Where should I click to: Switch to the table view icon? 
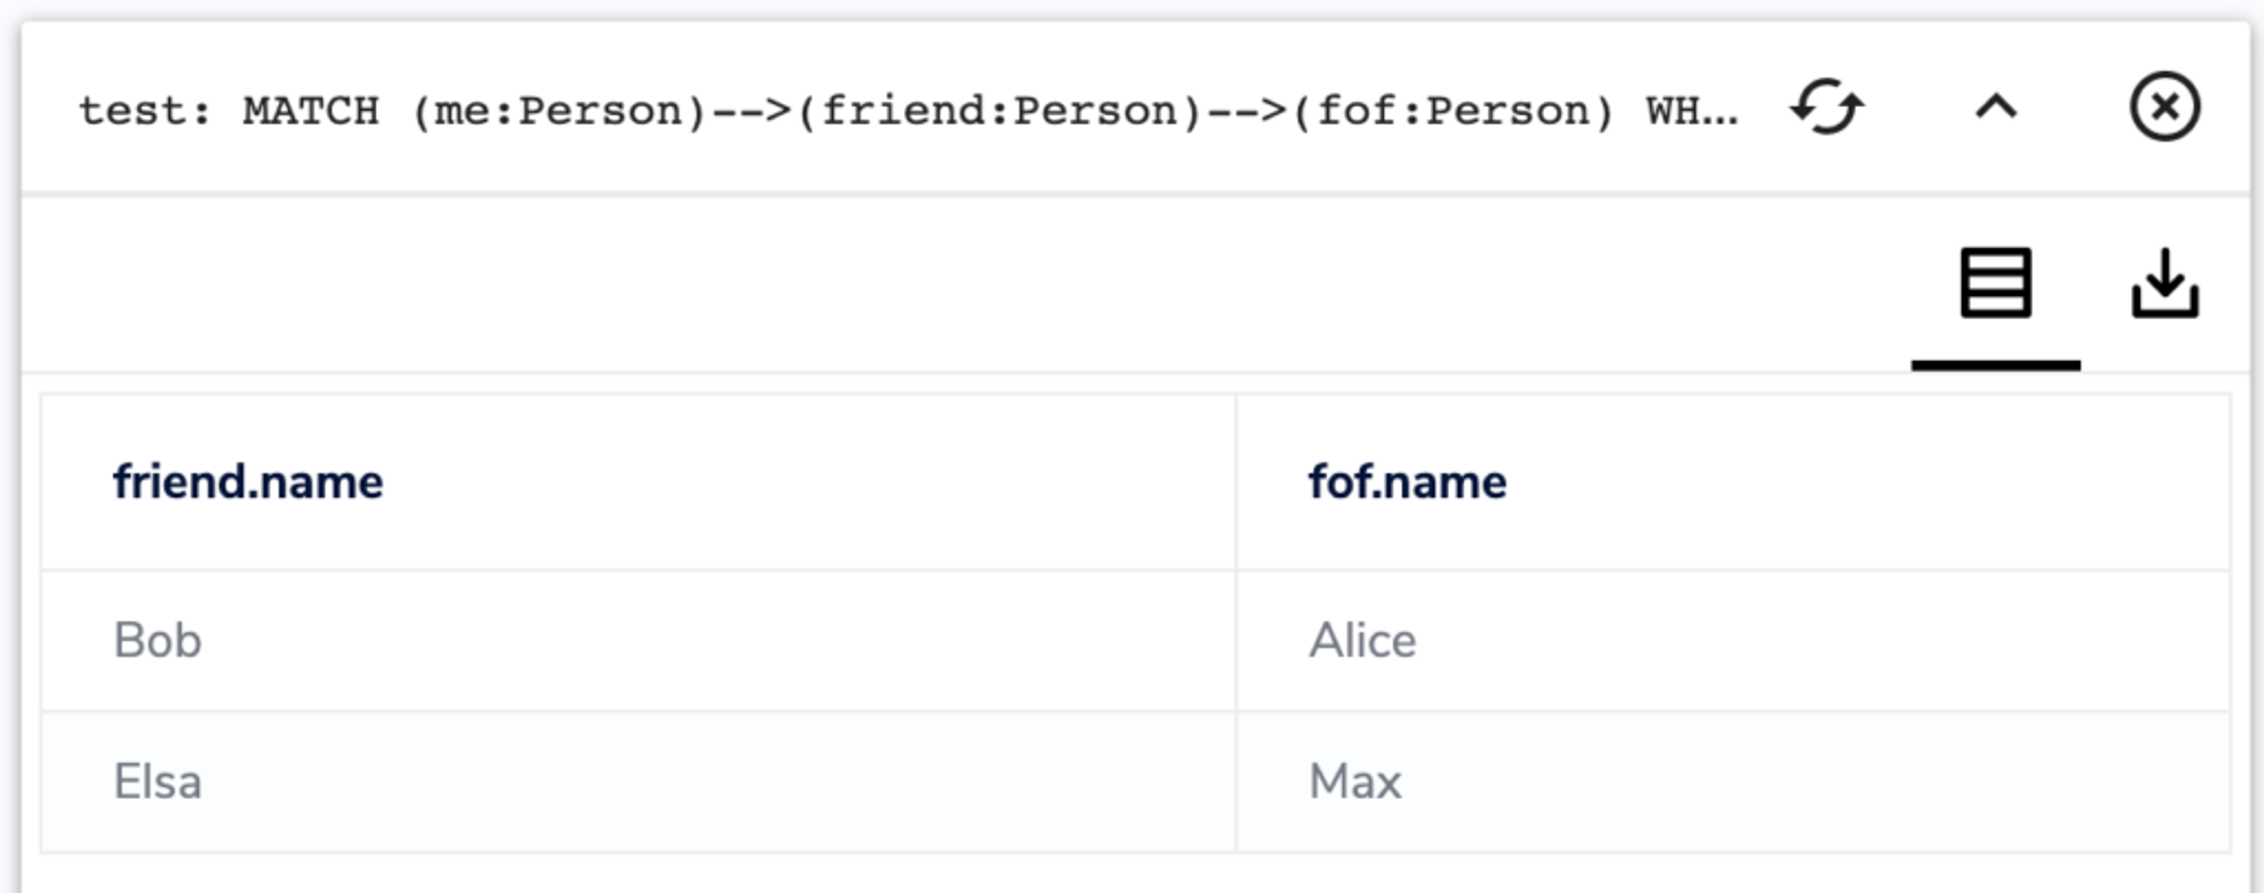(x=1995, y=283)
